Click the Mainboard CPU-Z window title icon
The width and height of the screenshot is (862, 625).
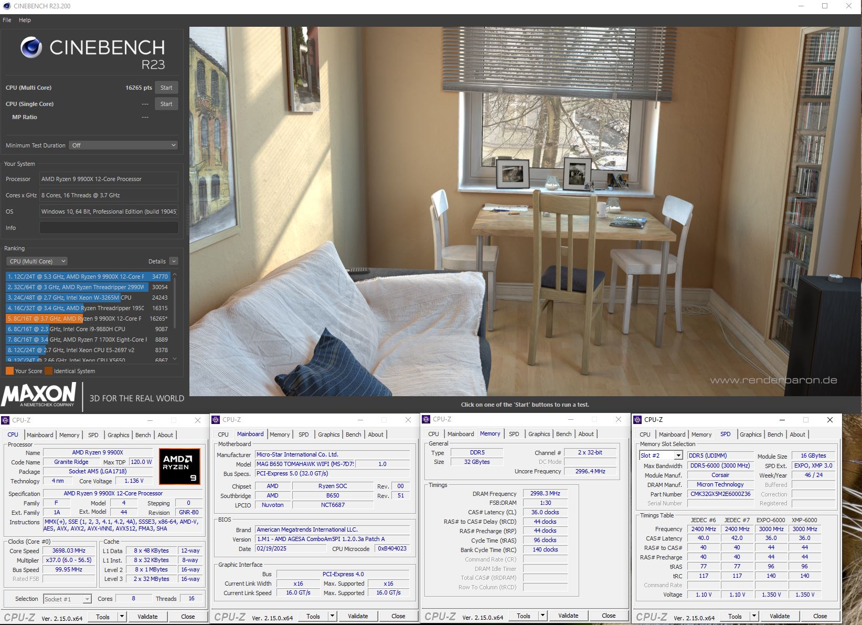pyautogui.click(x=216, y=419)
